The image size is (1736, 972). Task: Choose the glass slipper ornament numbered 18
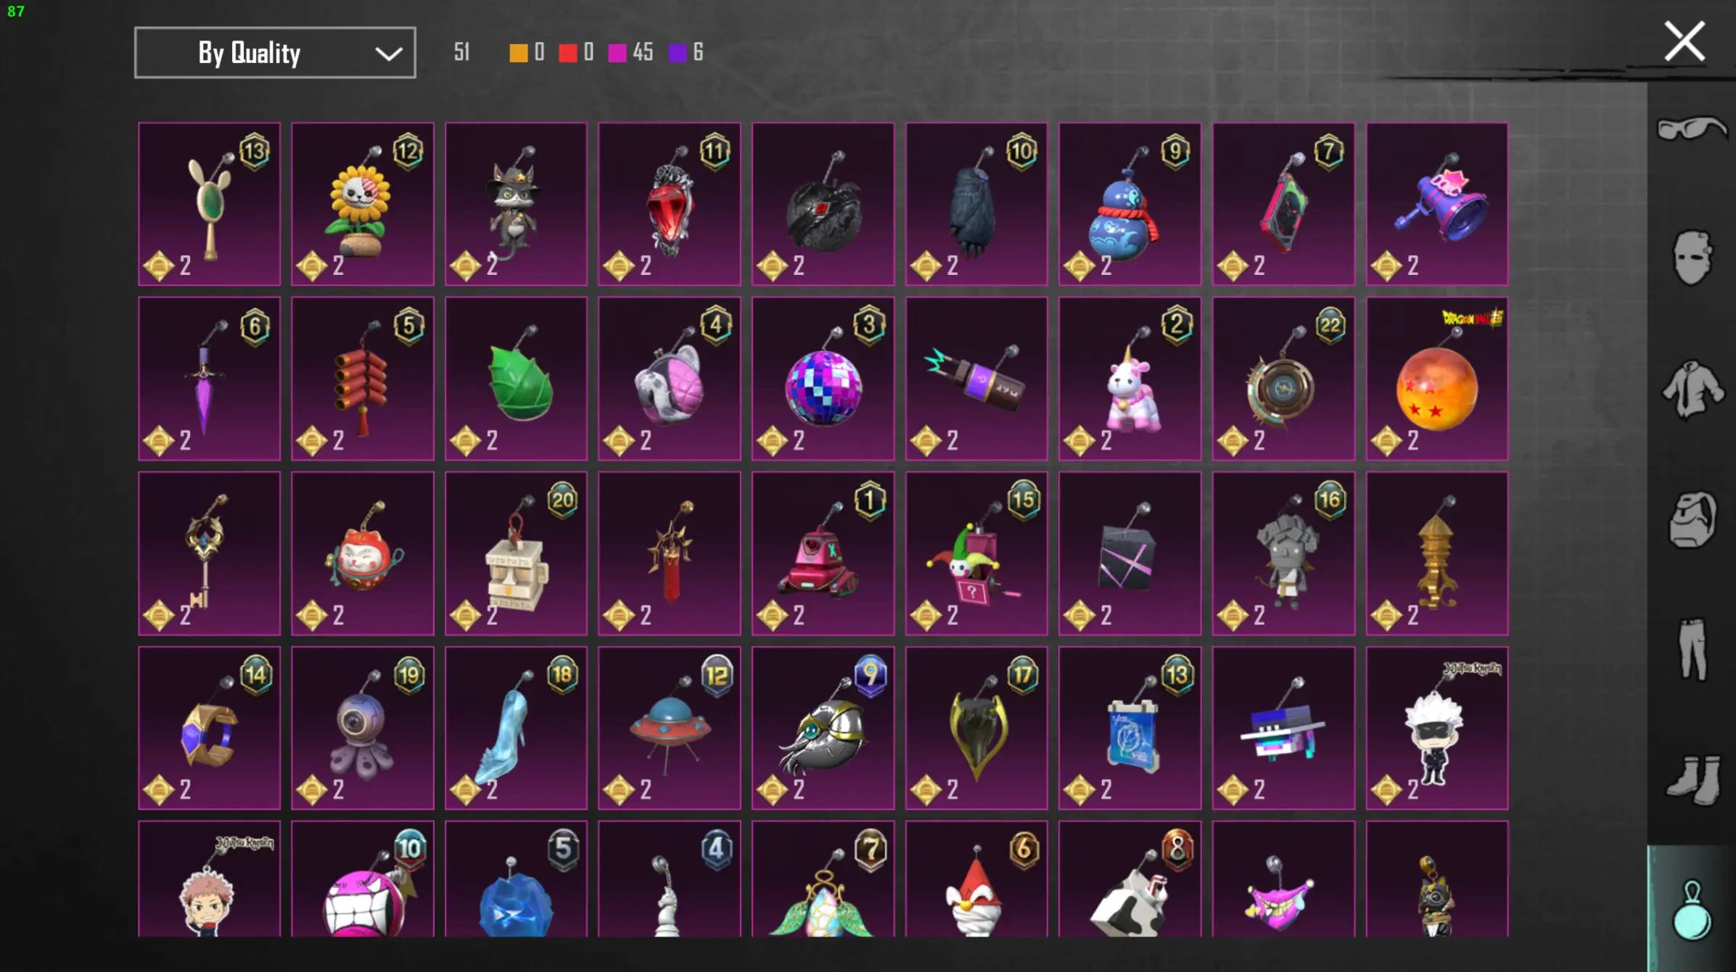pyautogui.click(x=516, y=728)
